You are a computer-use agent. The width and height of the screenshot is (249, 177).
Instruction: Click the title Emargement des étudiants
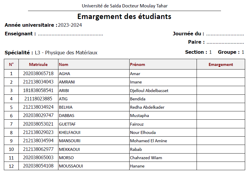point(124,16)
